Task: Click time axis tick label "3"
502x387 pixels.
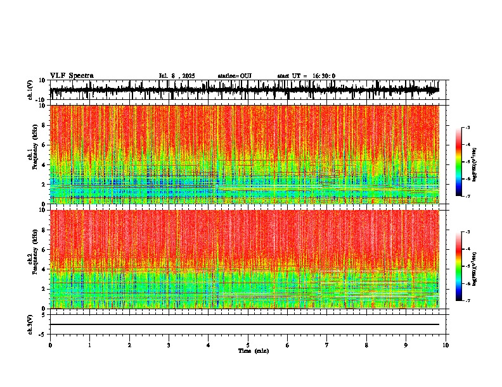Action: point(169,345)
